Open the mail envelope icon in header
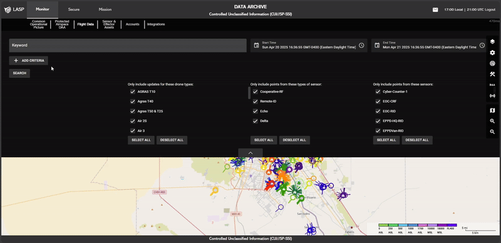 [435, 9]
